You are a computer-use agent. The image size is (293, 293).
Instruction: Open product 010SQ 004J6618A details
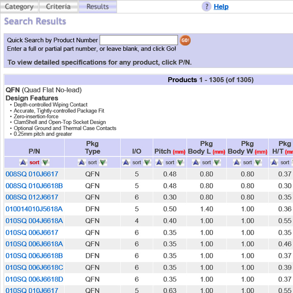point(34,221)
